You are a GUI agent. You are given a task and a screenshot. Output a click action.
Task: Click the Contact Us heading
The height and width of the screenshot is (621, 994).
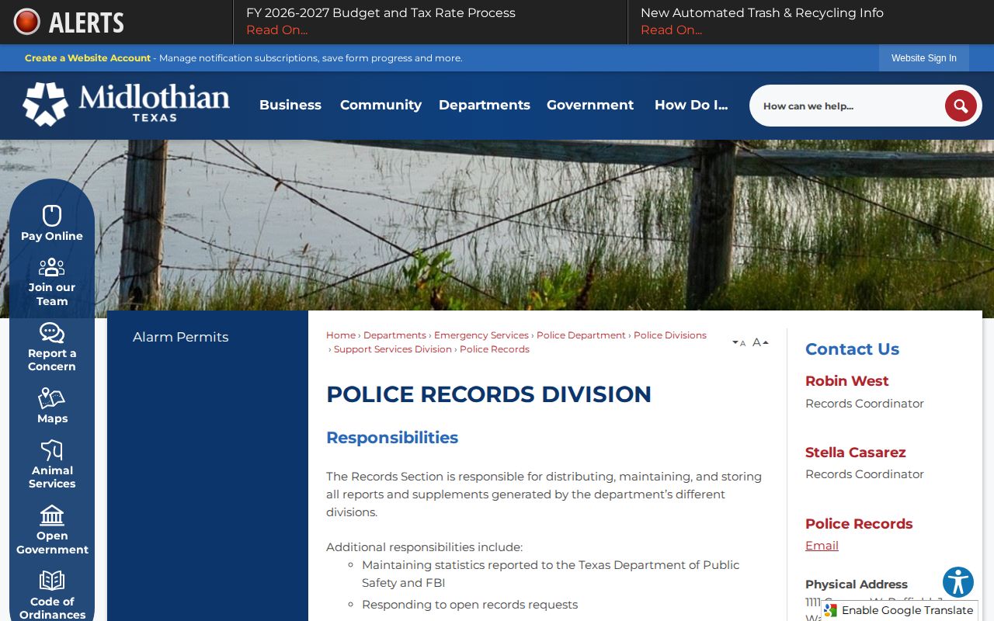(x=852, y=349)
